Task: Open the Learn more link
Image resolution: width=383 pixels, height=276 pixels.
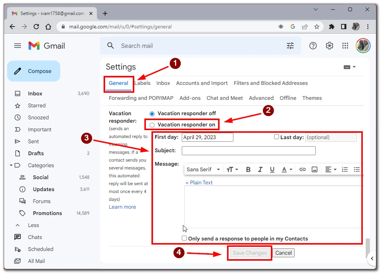Action: (x=122, y=207)
